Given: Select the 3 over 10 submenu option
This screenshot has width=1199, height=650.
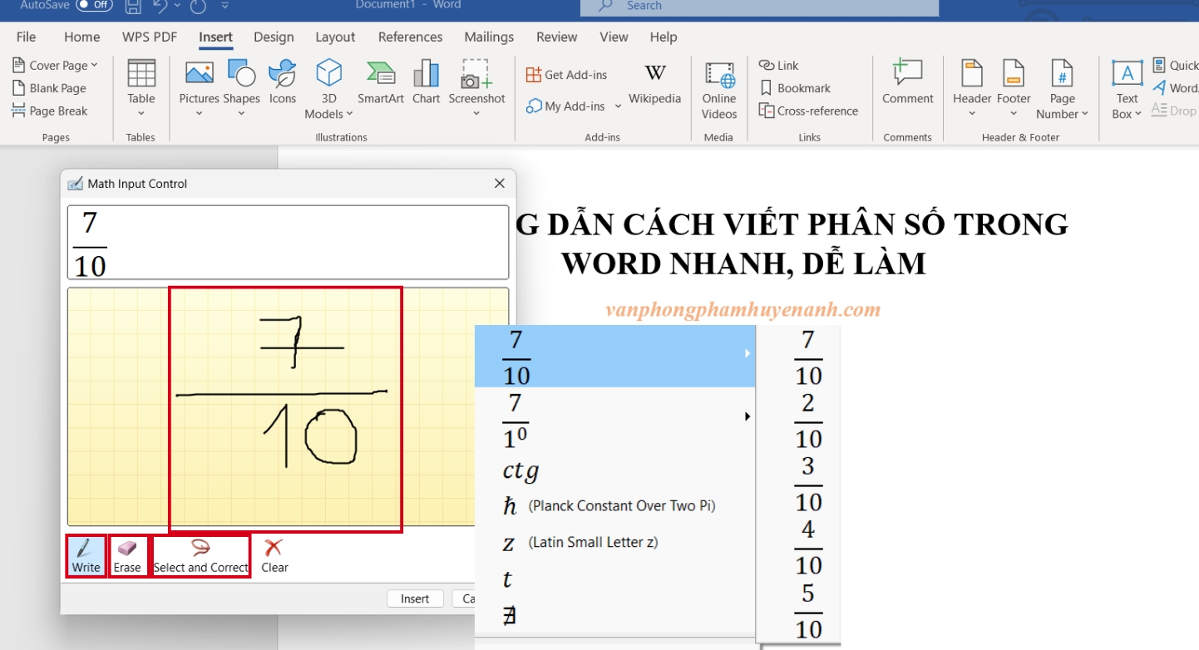Looking at the screenshot, I should (x=807, y=483).
